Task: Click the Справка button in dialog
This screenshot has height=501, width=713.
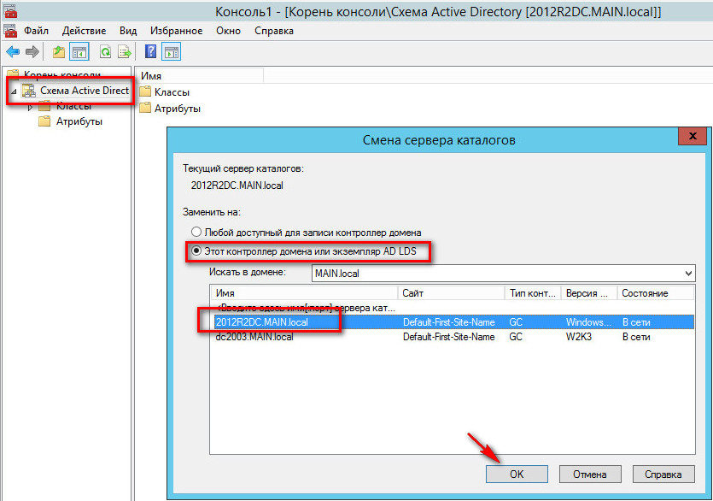Action: (663, 474)
